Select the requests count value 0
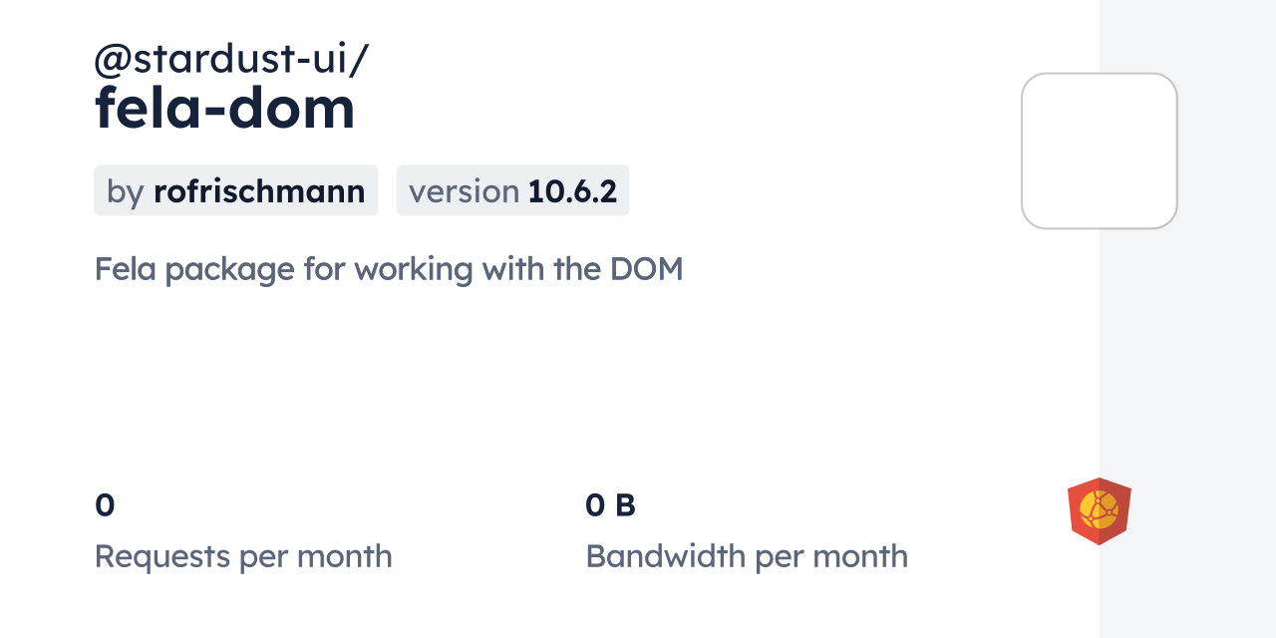The image size is (1276, 638). 105,505
